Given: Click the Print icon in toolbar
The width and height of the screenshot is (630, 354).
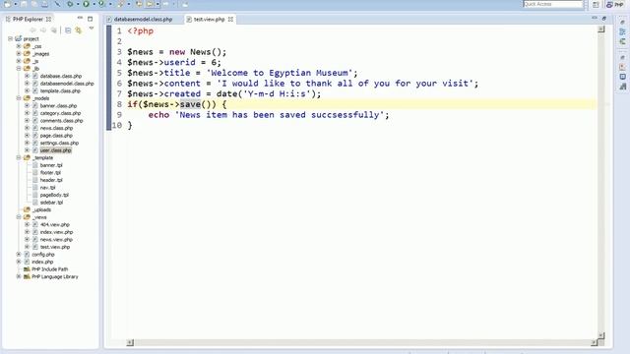Looking at the screenshot, I should 44,4.
